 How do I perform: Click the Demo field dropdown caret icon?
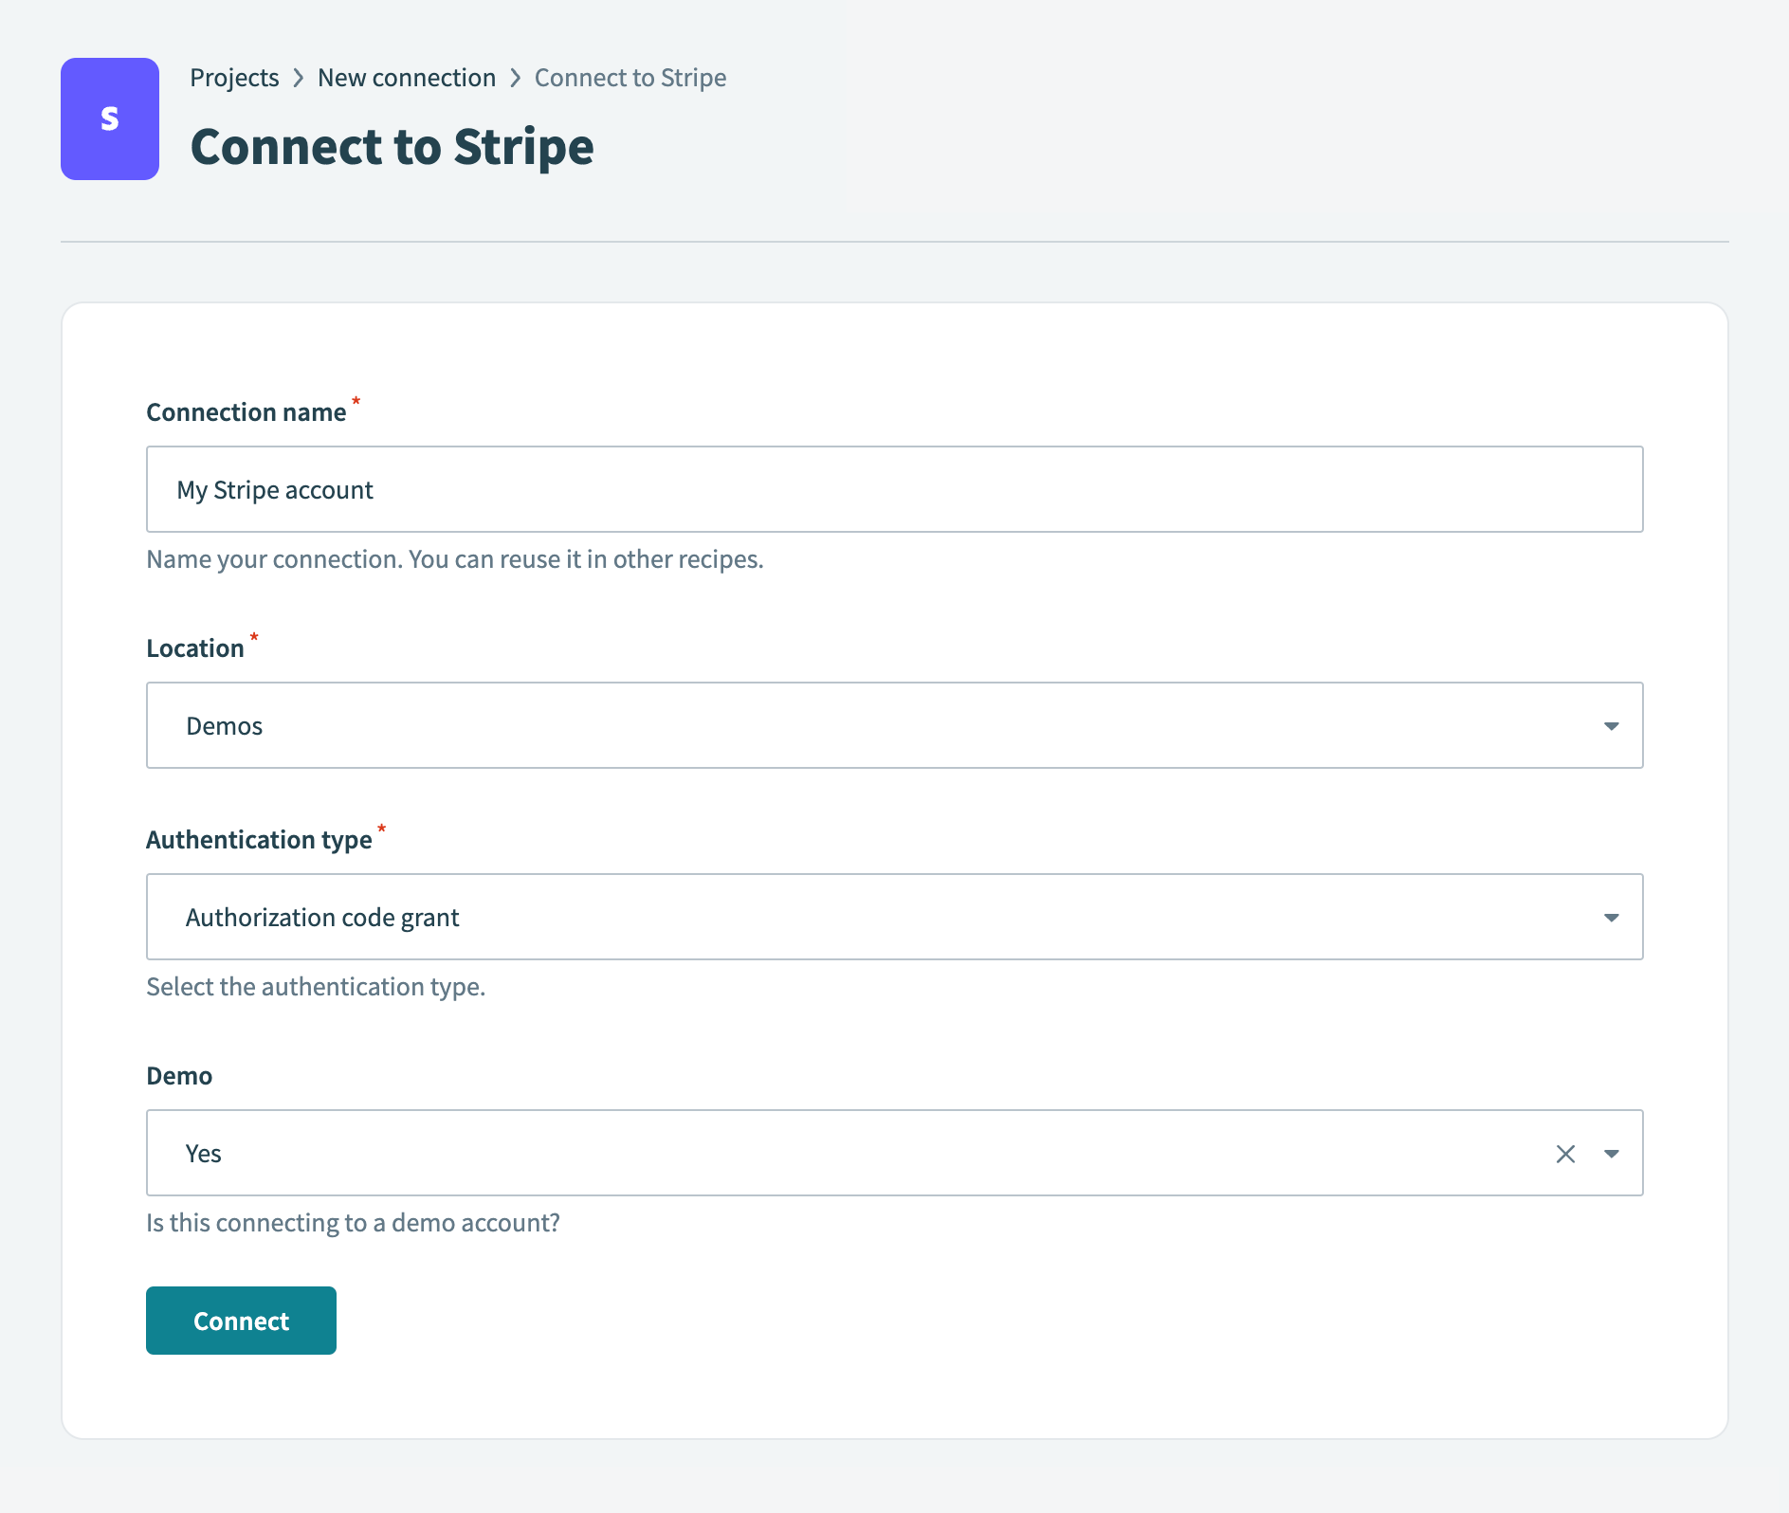[1613, 1154]
